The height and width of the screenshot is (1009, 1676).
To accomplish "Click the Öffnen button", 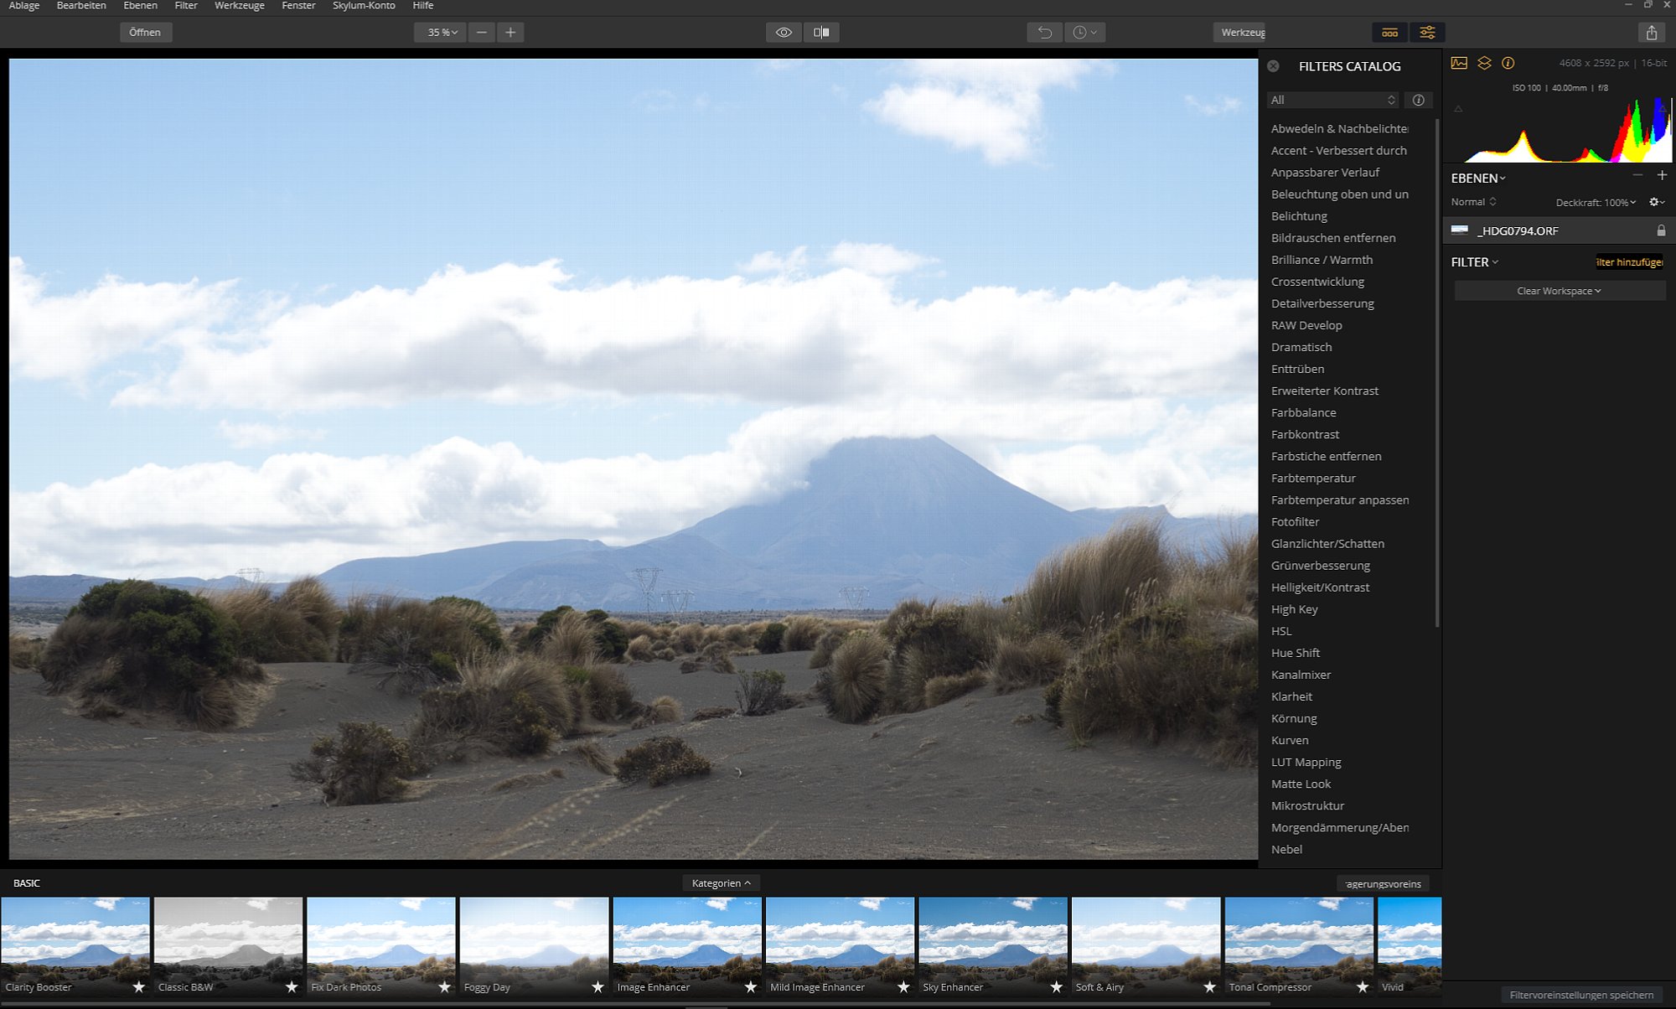I will 145,33.
